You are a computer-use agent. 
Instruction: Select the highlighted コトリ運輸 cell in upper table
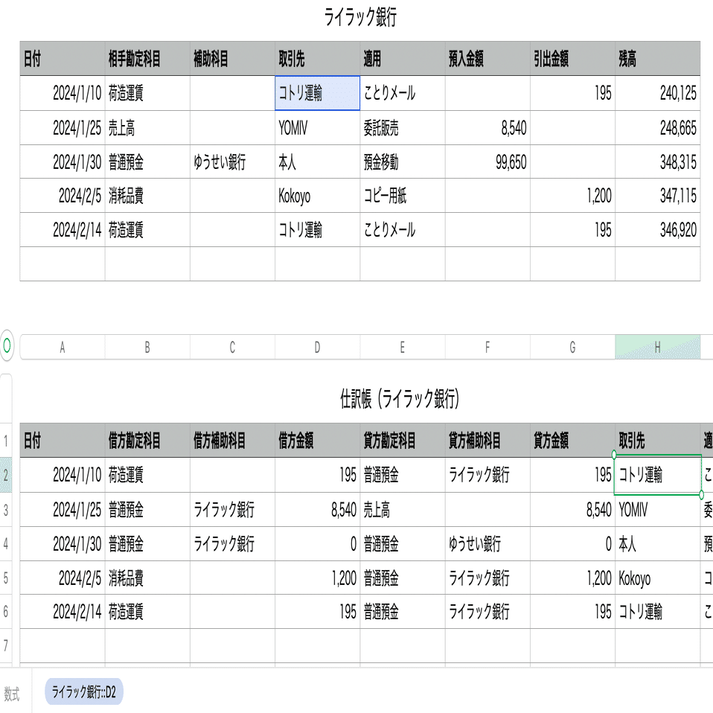(317, 93)
